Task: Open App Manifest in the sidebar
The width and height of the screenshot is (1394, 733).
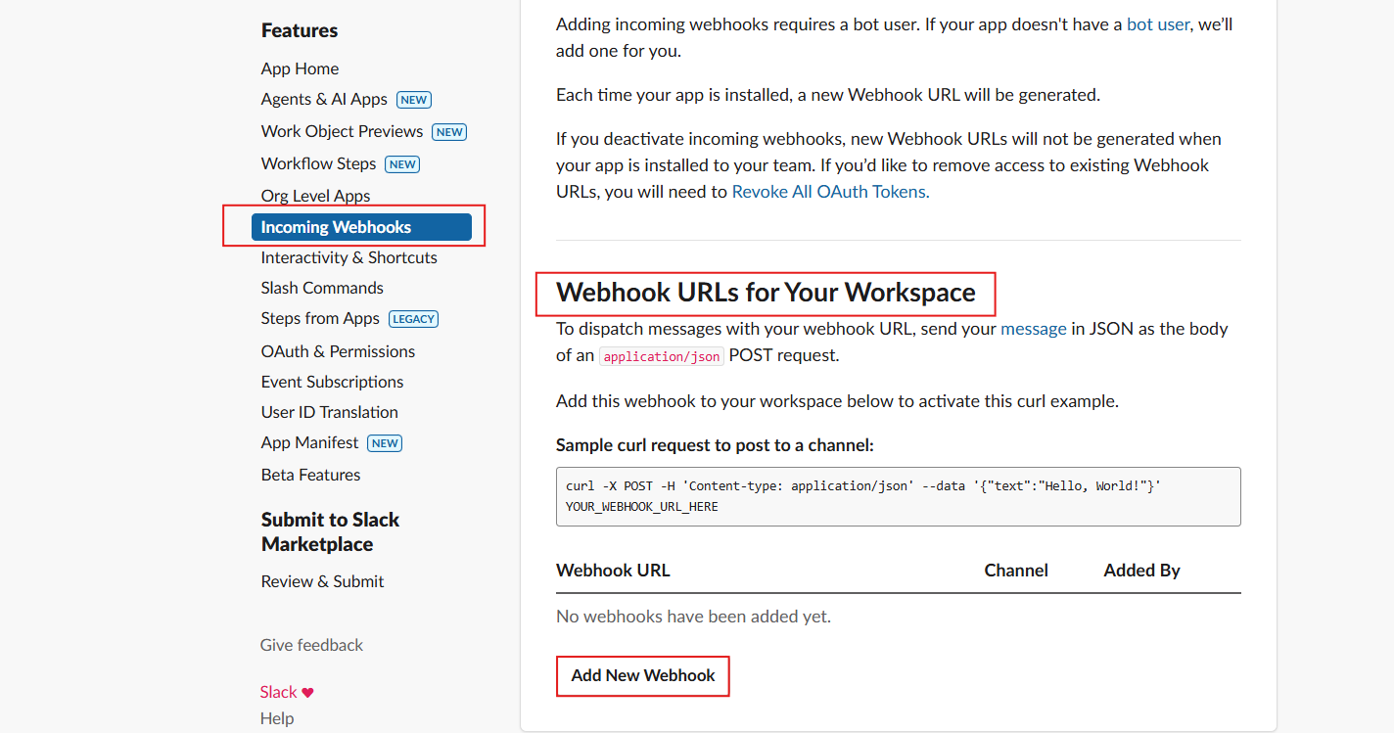Action: 309,442
